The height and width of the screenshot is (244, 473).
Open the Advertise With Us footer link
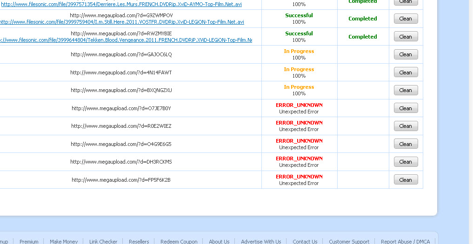(261, 242)
